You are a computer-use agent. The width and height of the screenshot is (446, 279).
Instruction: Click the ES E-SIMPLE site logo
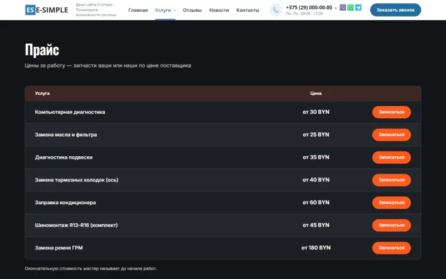tap(47, 10)
